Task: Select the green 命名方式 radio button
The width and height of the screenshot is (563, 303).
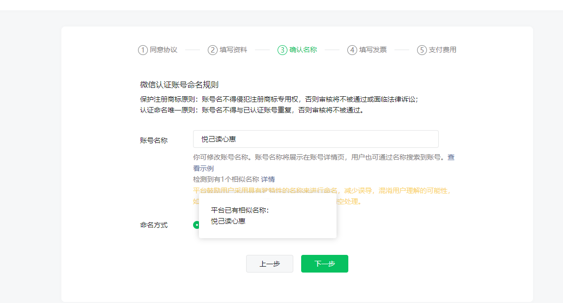Action: click(x=197, y=225)
